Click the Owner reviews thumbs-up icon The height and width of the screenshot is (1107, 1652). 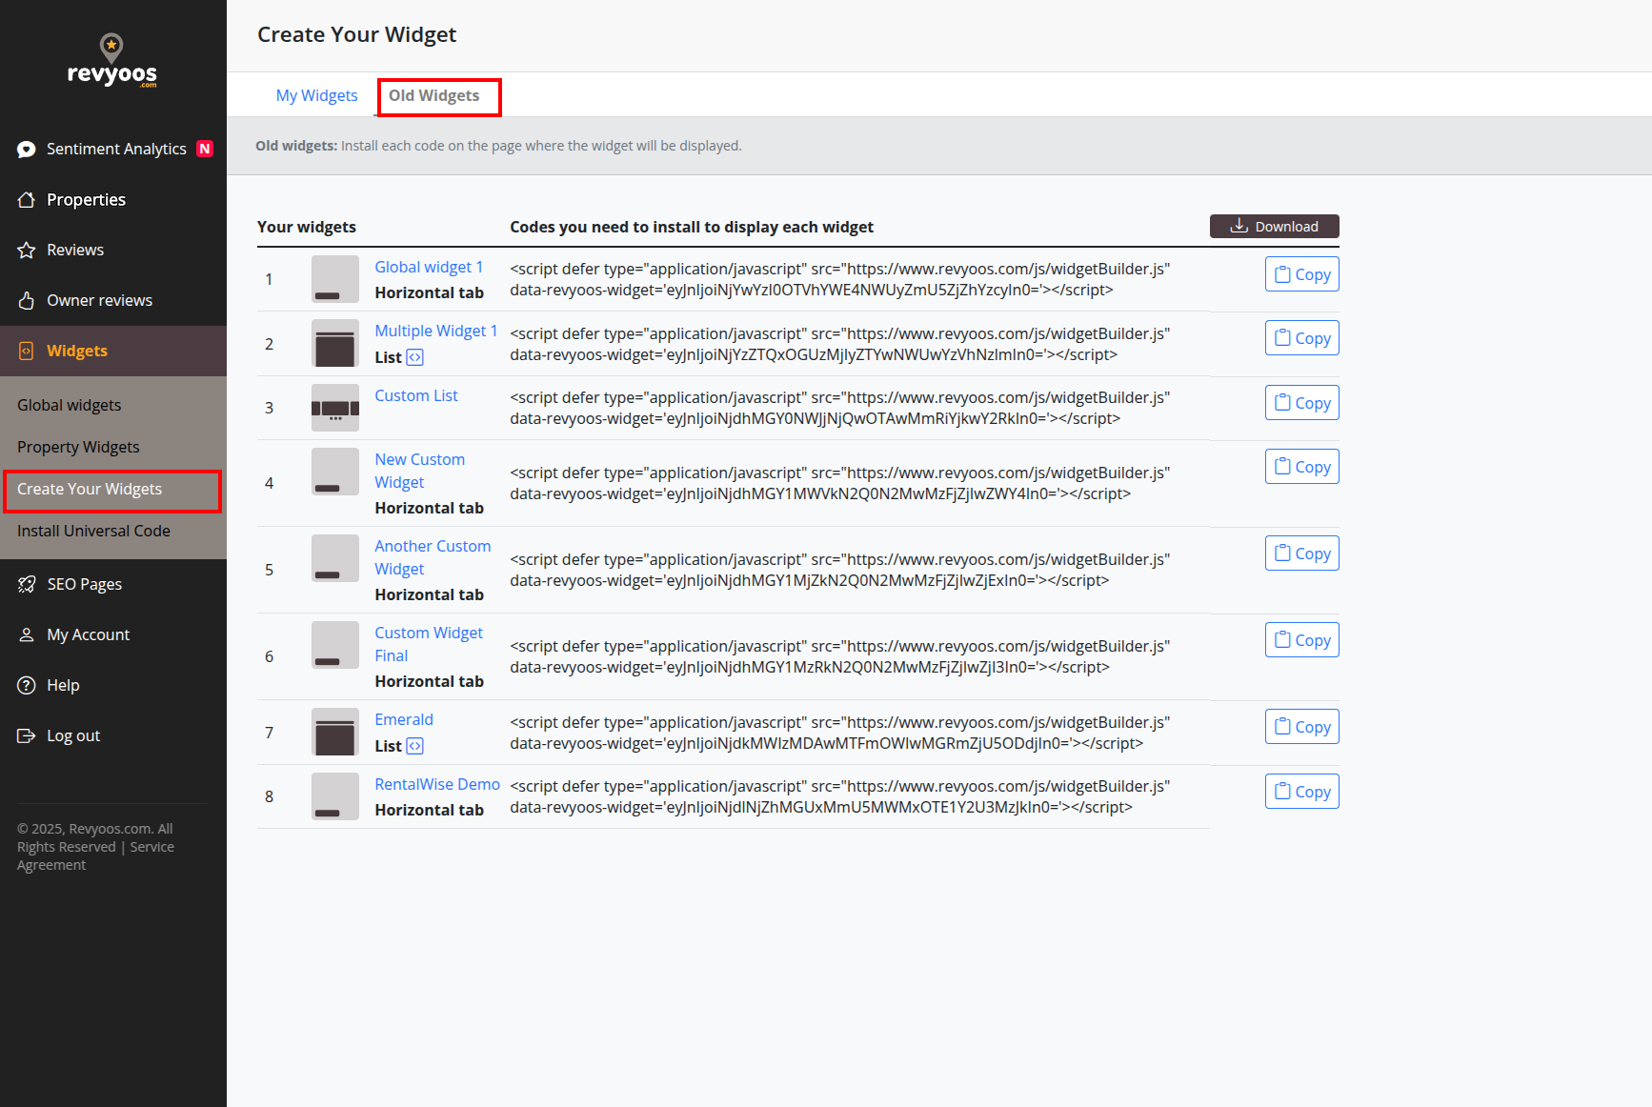(27, 301)
